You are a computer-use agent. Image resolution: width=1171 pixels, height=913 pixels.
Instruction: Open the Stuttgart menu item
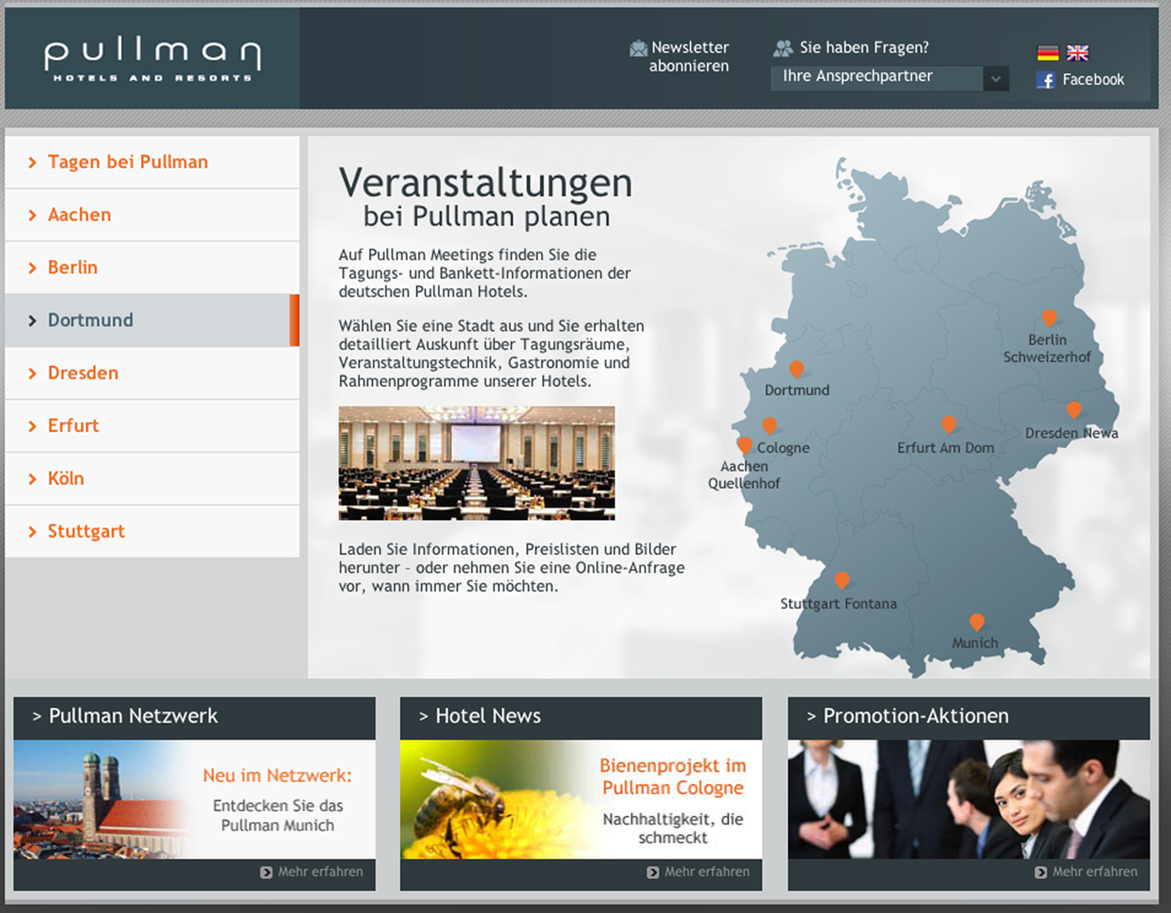152,531
